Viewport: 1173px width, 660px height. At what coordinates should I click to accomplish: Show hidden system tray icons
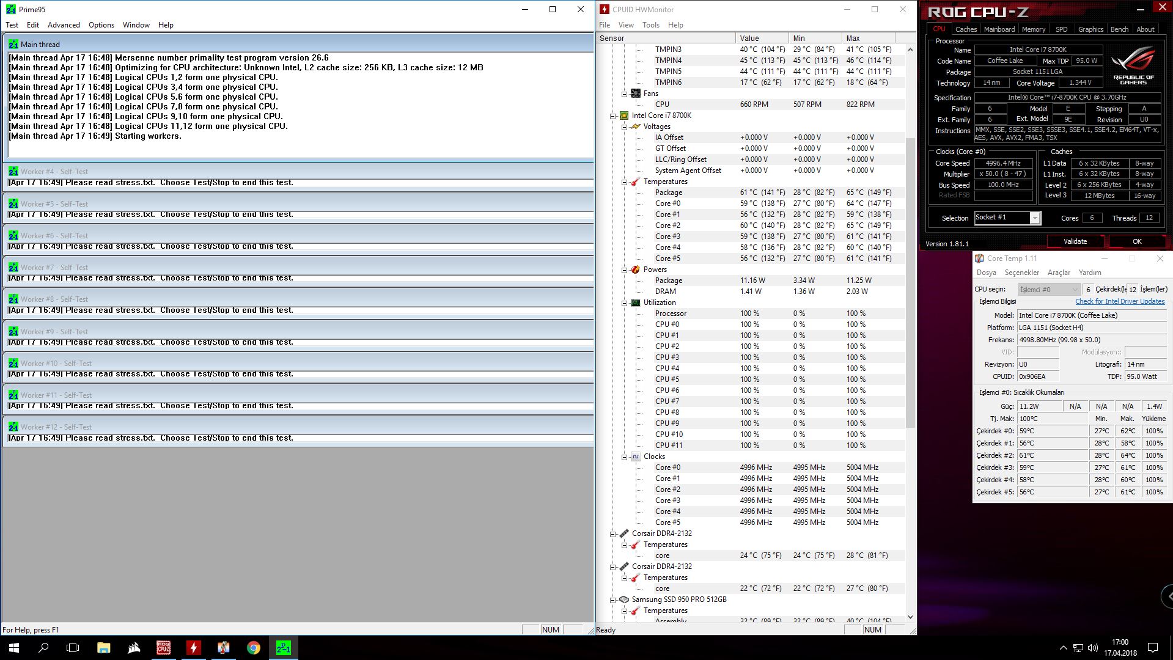coord(1063,648)
